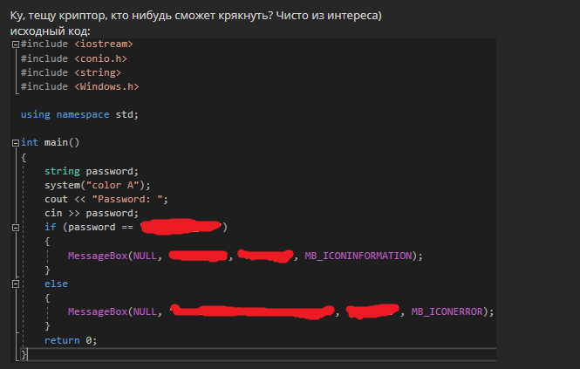Click the <Windows.h> include header

pos(106,86)
